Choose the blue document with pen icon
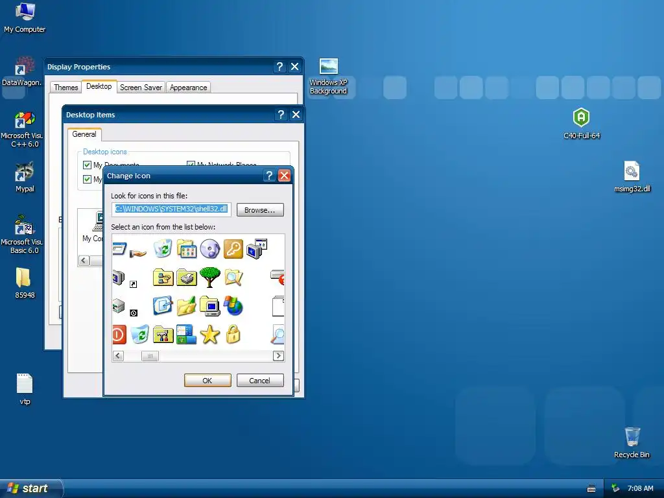Screen dimensions: 664x498 click(163, 306)
